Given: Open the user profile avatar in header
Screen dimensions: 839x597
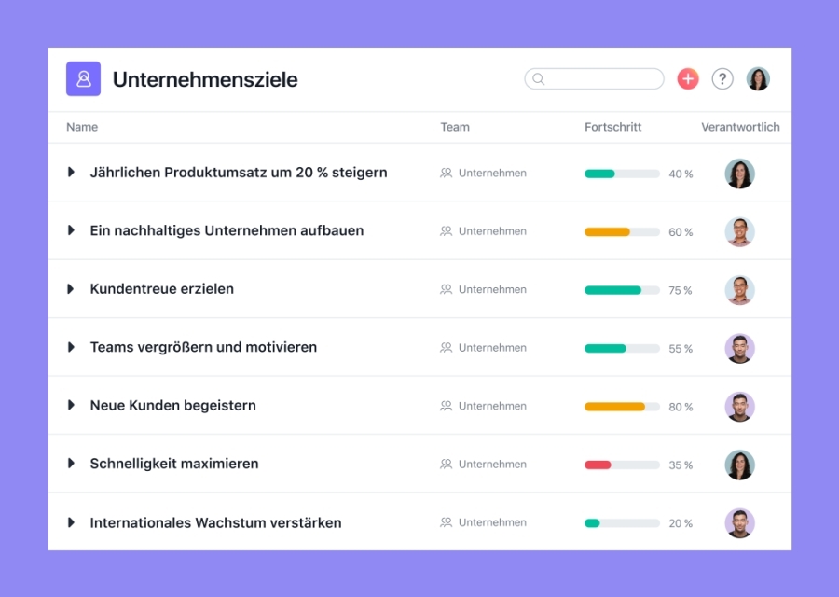Looking at the screenshot, I should click(758, 79).
